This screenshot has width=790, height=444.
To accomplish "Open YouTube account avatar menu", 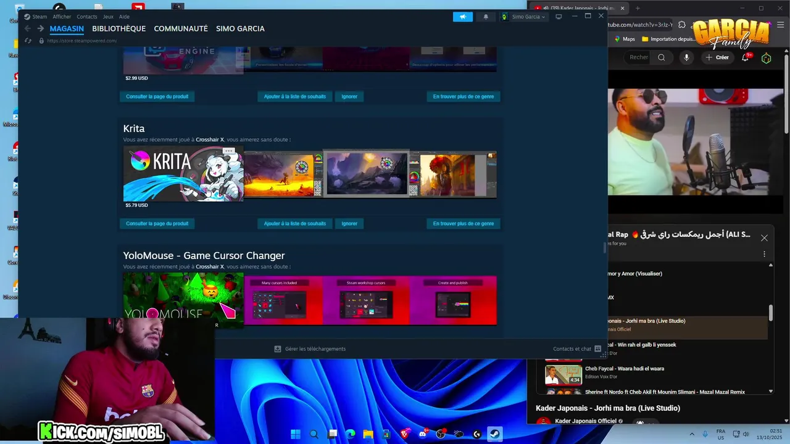I will click(766, 58).
